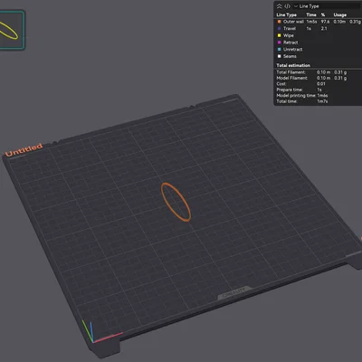Click the Travel percentage 2.1
Screen dimensions: 362x362
[x=324, y=28]
